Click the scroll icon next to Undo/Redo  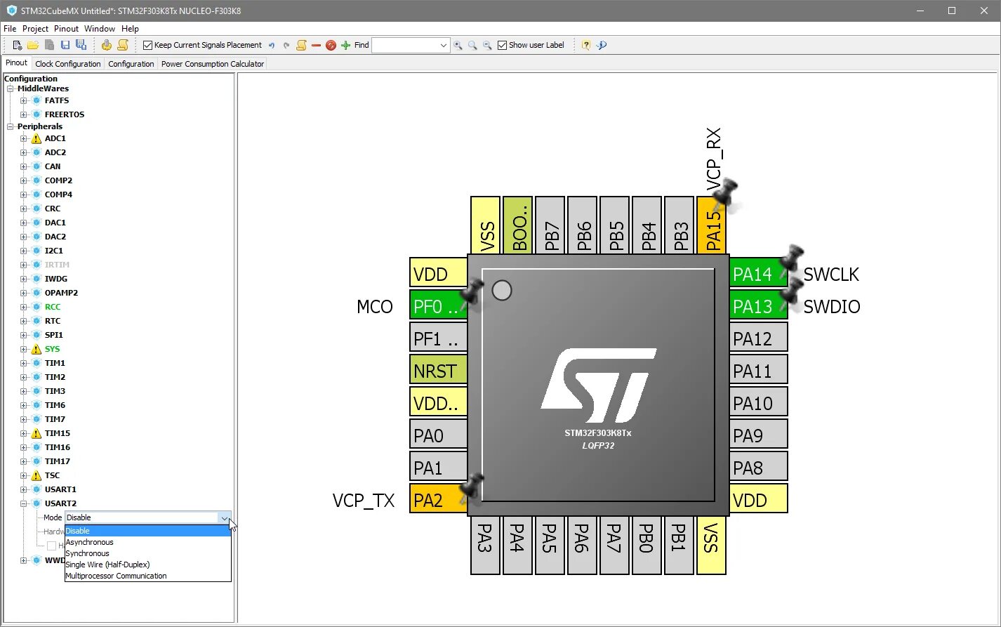coord(301,45)
